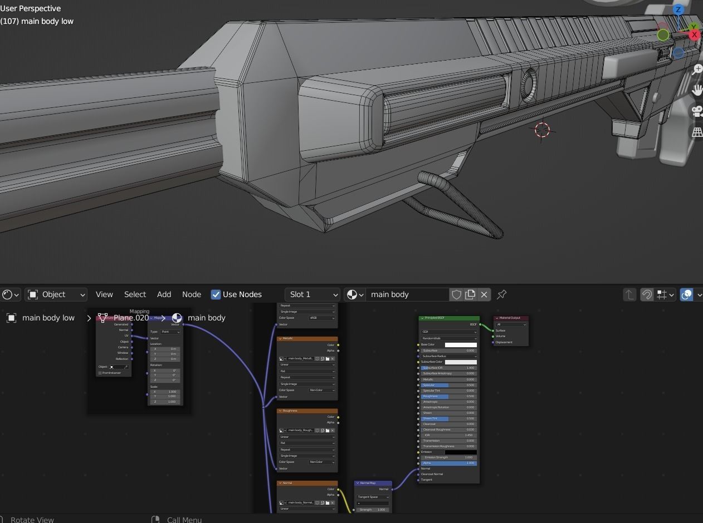Open the editor type dropdown

click(11, 294)
